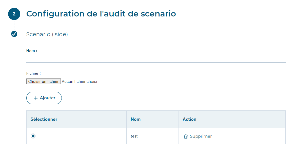Click the plus icon in Ajouter button
The width and height of the screenshot is (294, 157).
click(x=36, y=98)
